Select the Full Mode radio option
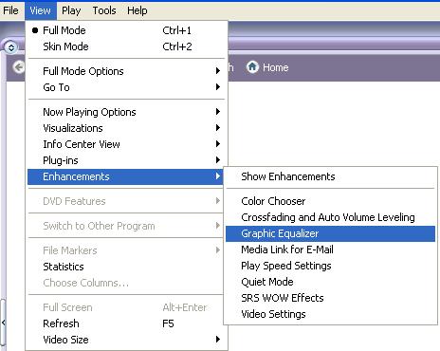This screenshot has width=440, height=351. click(126, 30)
